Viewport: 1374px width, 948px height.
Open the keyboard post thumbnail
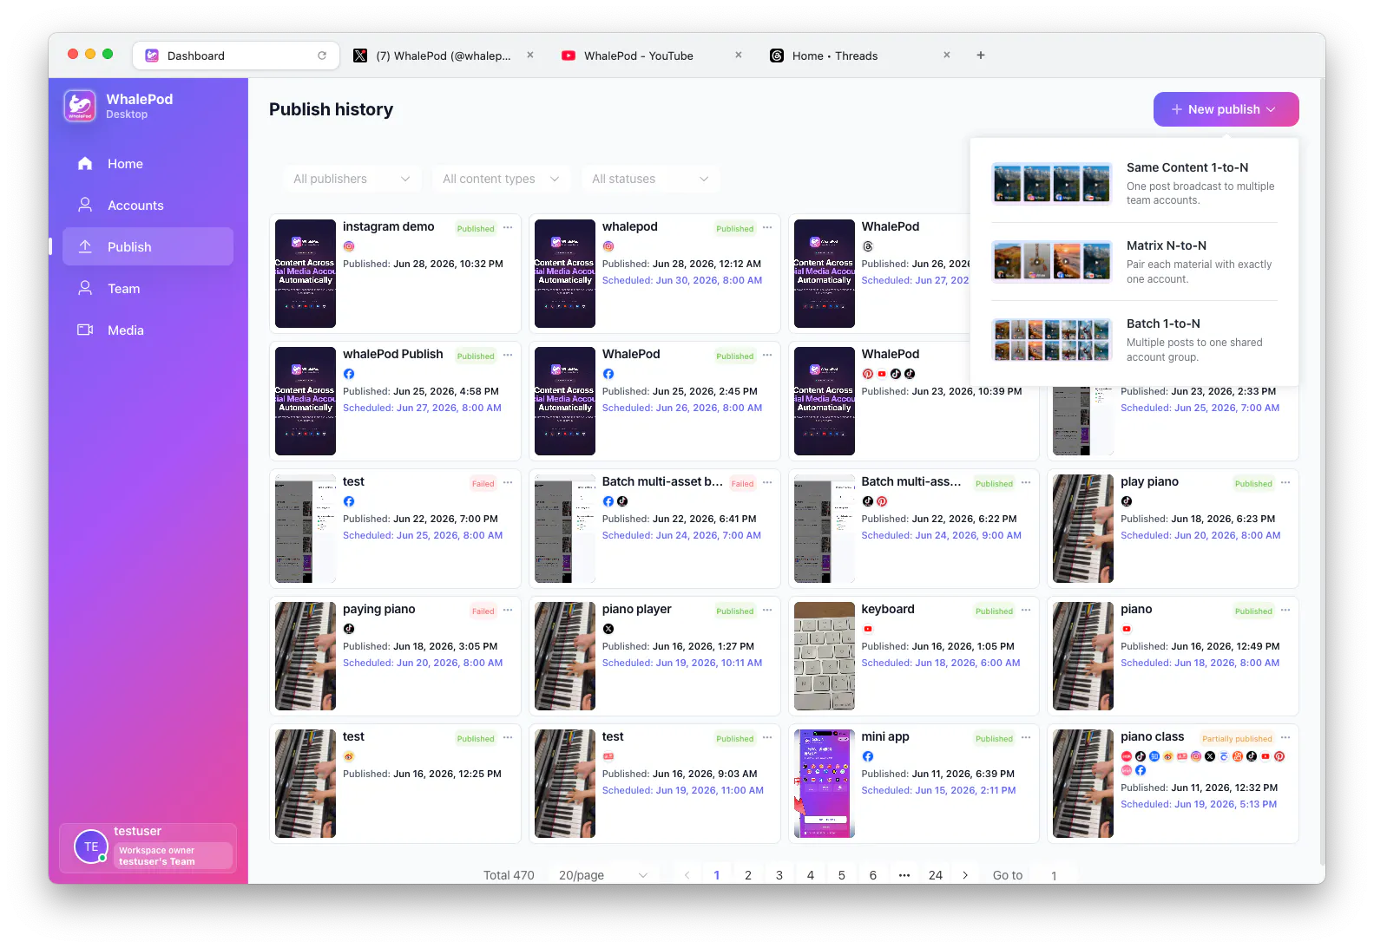tap(825, 656)
